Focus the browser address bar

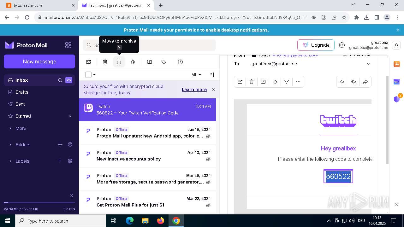point(175,18)
